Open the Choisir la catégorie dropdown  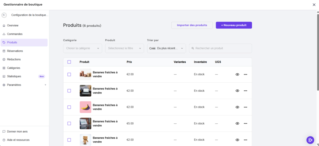(83, 48)
